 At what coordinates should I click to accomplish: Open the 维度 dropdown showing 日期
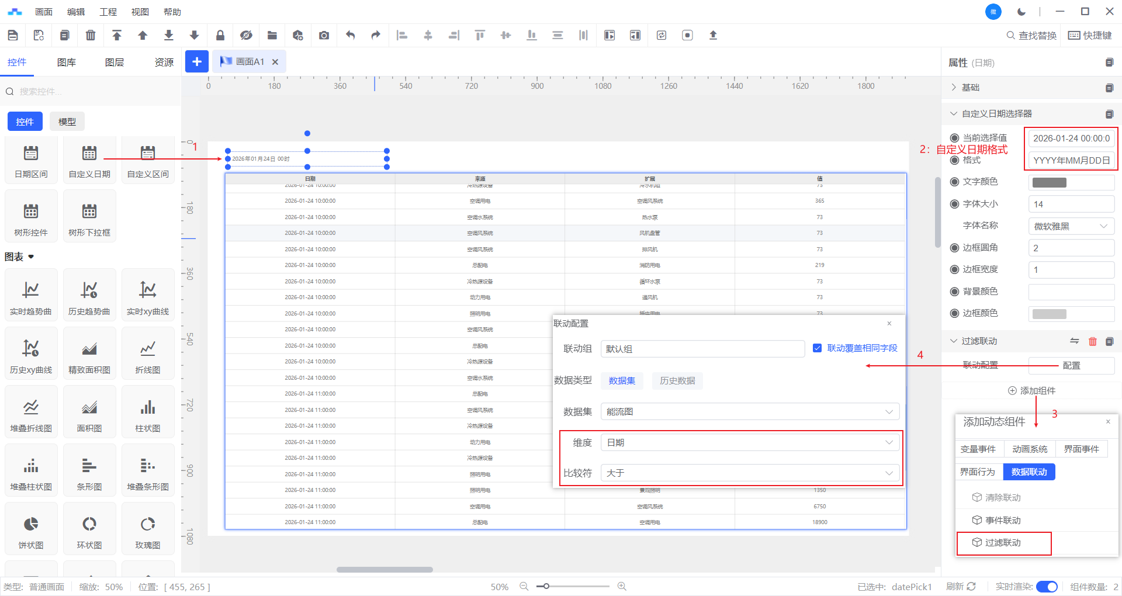[750, 443]
